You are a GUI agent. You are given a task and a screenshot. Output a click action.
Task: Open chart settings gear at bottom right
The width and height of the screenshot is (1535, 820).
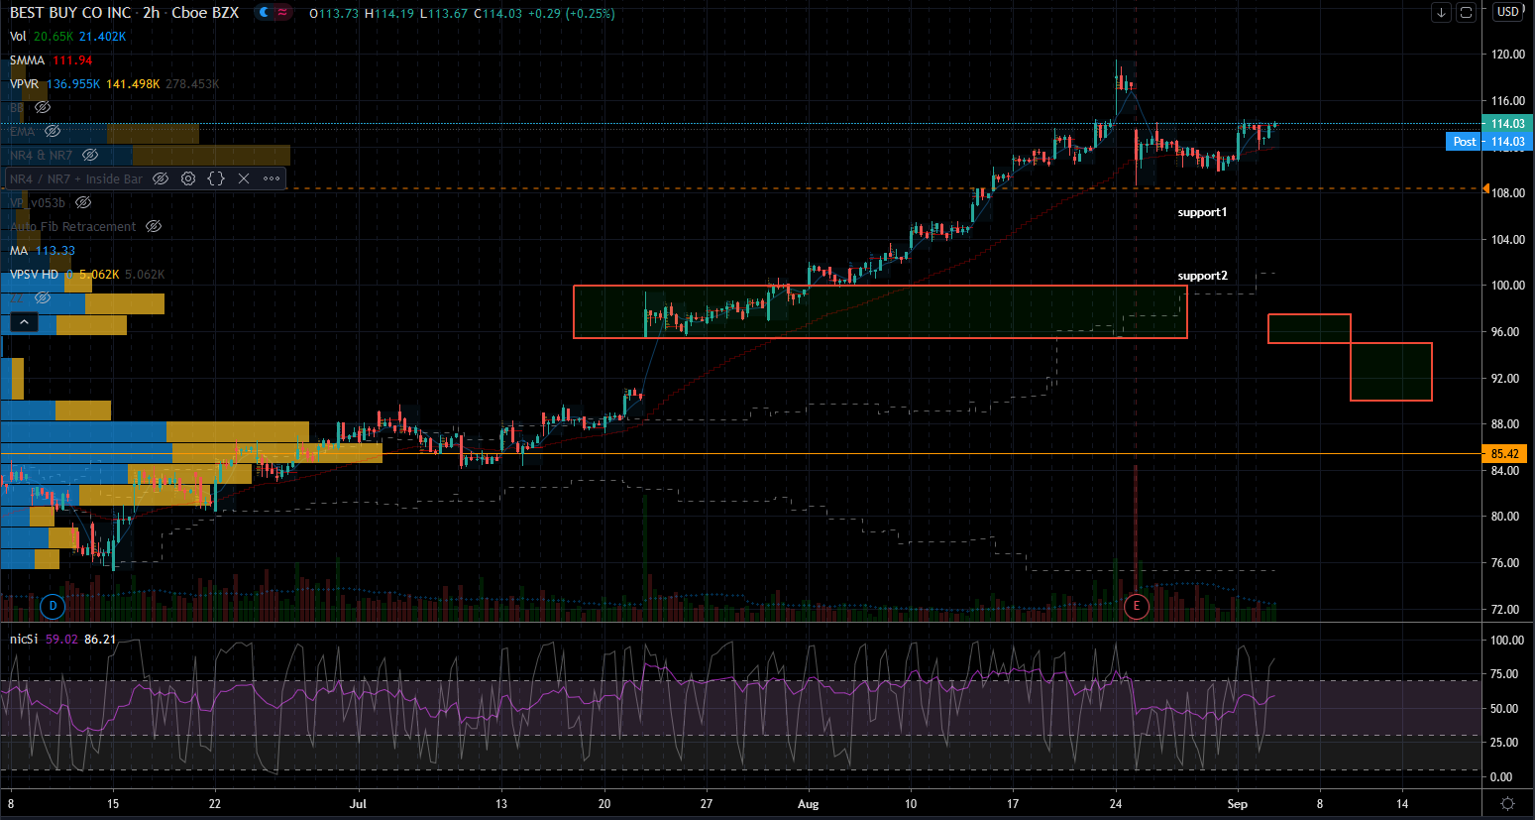1507,804
